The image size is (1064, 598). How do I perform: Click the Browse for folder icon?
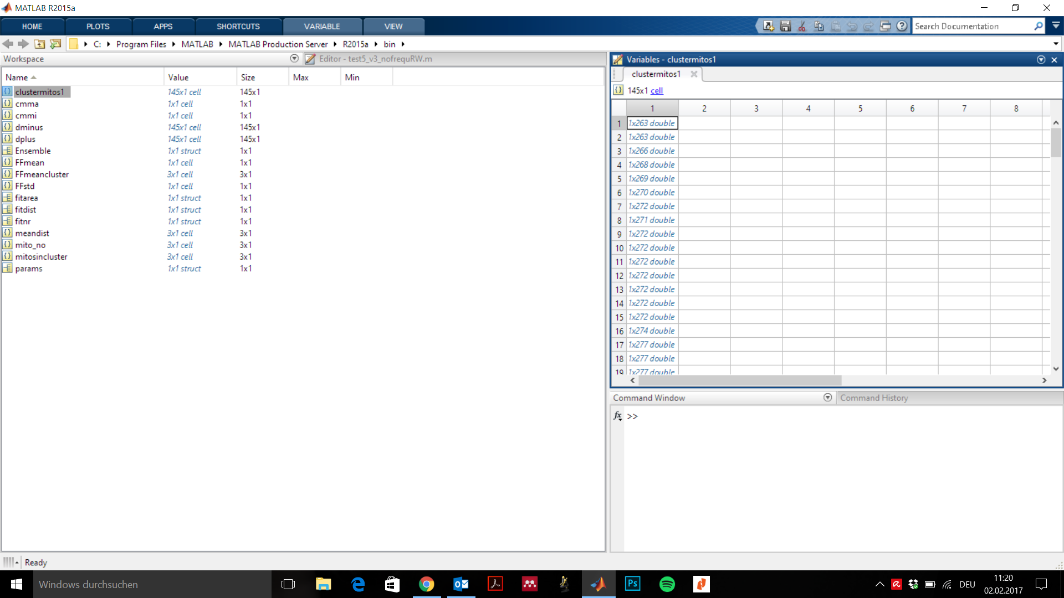[x=55, y=44]
